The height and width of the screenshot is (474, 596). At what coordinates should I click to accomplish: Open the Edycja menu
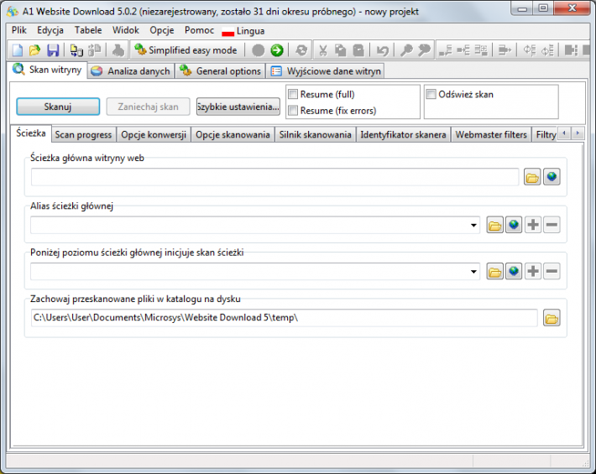(50, 30)
